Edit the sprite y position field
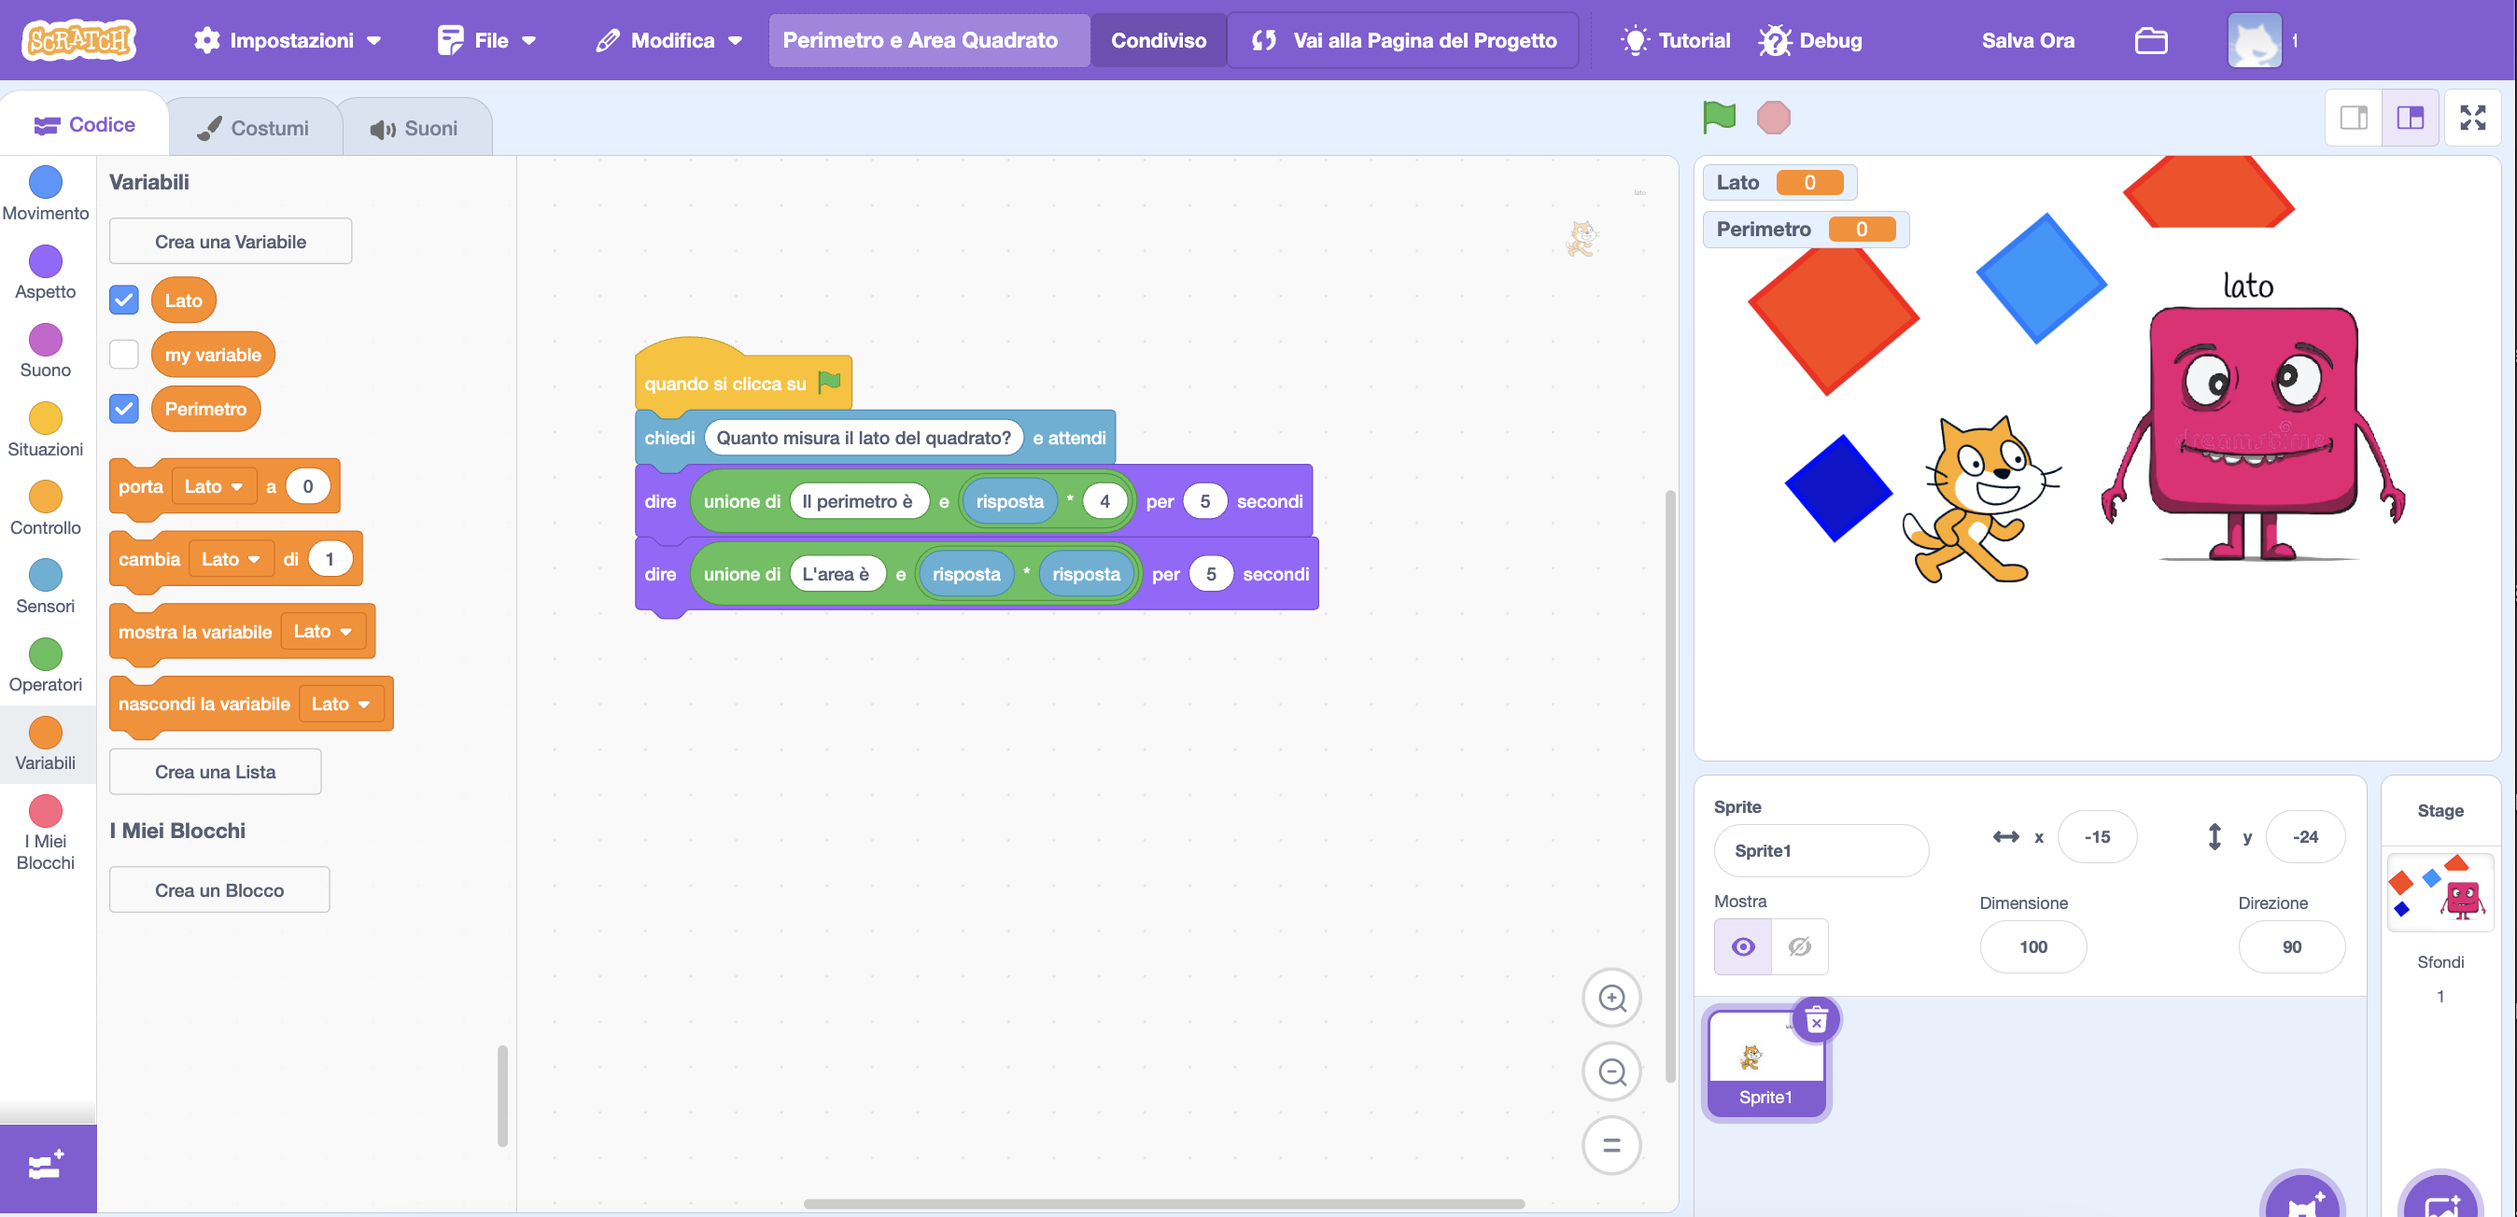 click(x=2305, y=837)
